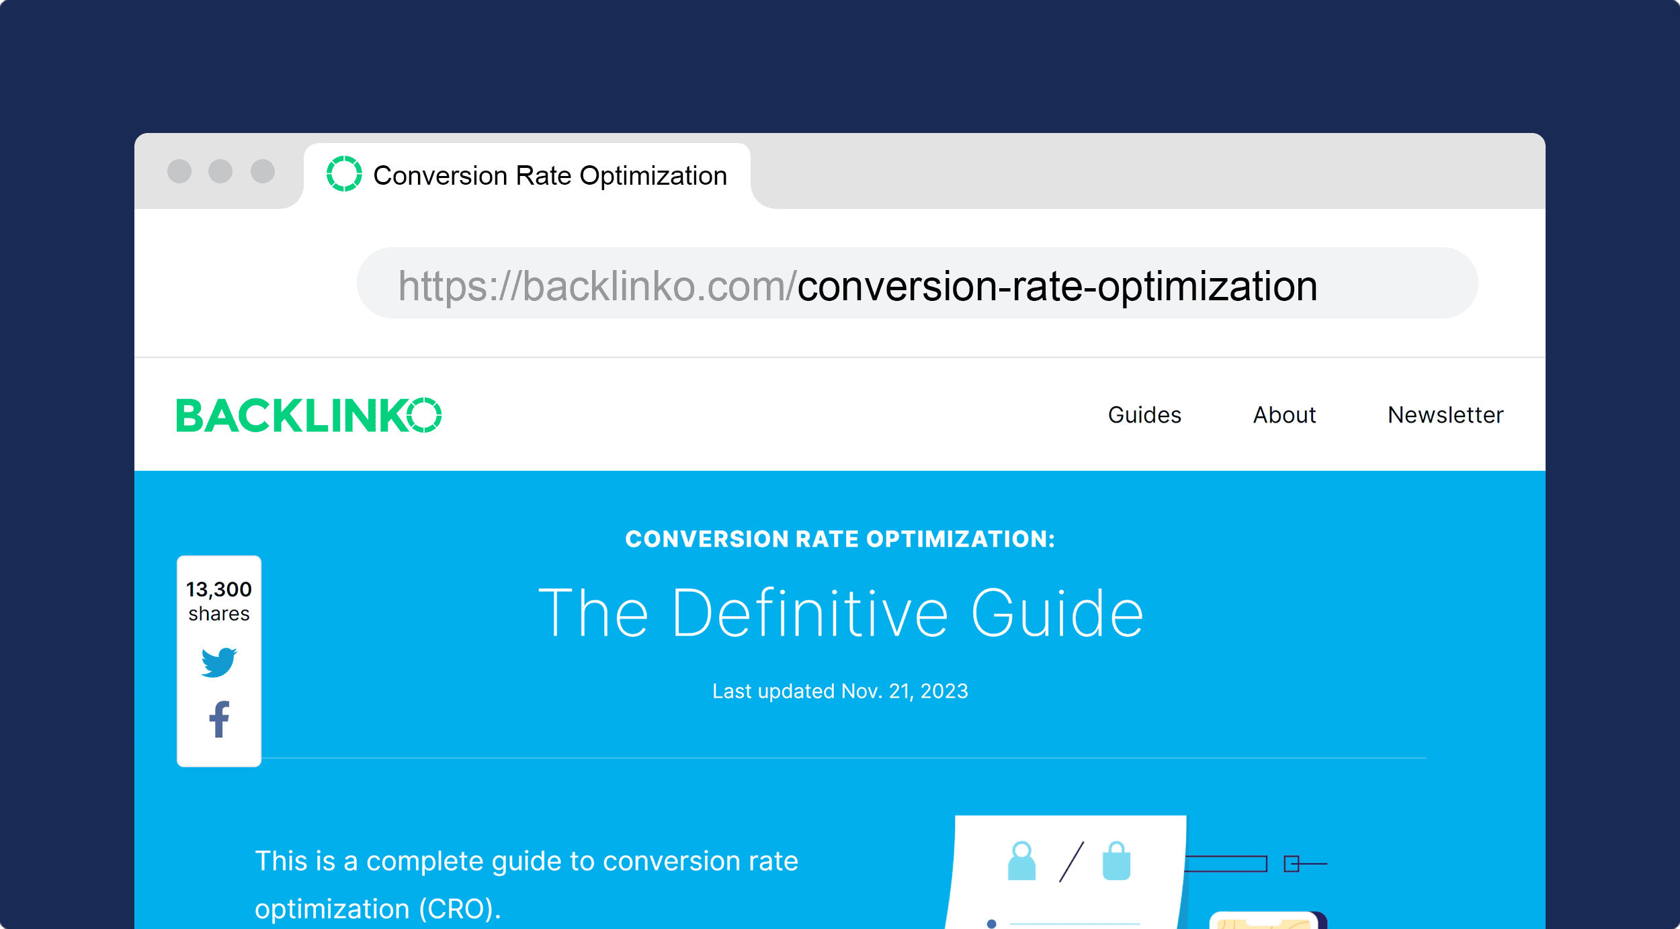
Task: Click the browser tab active indicator
Action: [347, 175]
